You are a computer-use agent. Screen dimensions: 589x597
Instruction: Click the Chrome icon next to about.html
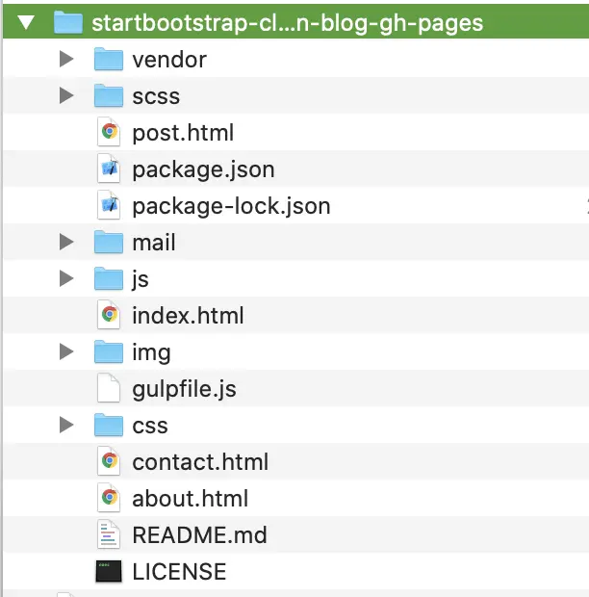(109, 498)
